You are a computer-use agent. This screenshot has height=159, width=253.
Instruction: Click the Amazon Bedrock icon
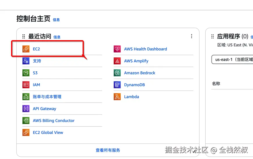(117, 73)
